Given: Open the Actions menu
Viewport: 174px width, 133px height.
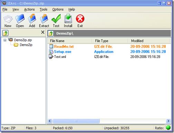Looking at the screenshot, I should (x=29, y=9).
